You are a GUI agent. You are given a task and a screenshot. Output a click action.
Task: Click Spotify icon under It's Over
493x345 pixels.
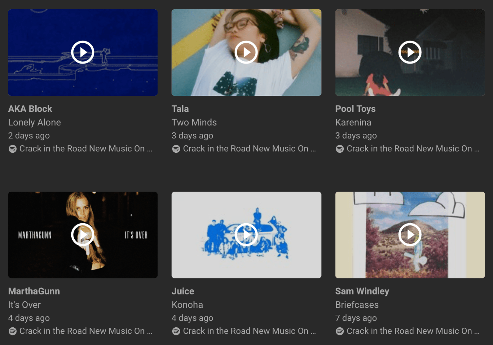click(13, 331)
